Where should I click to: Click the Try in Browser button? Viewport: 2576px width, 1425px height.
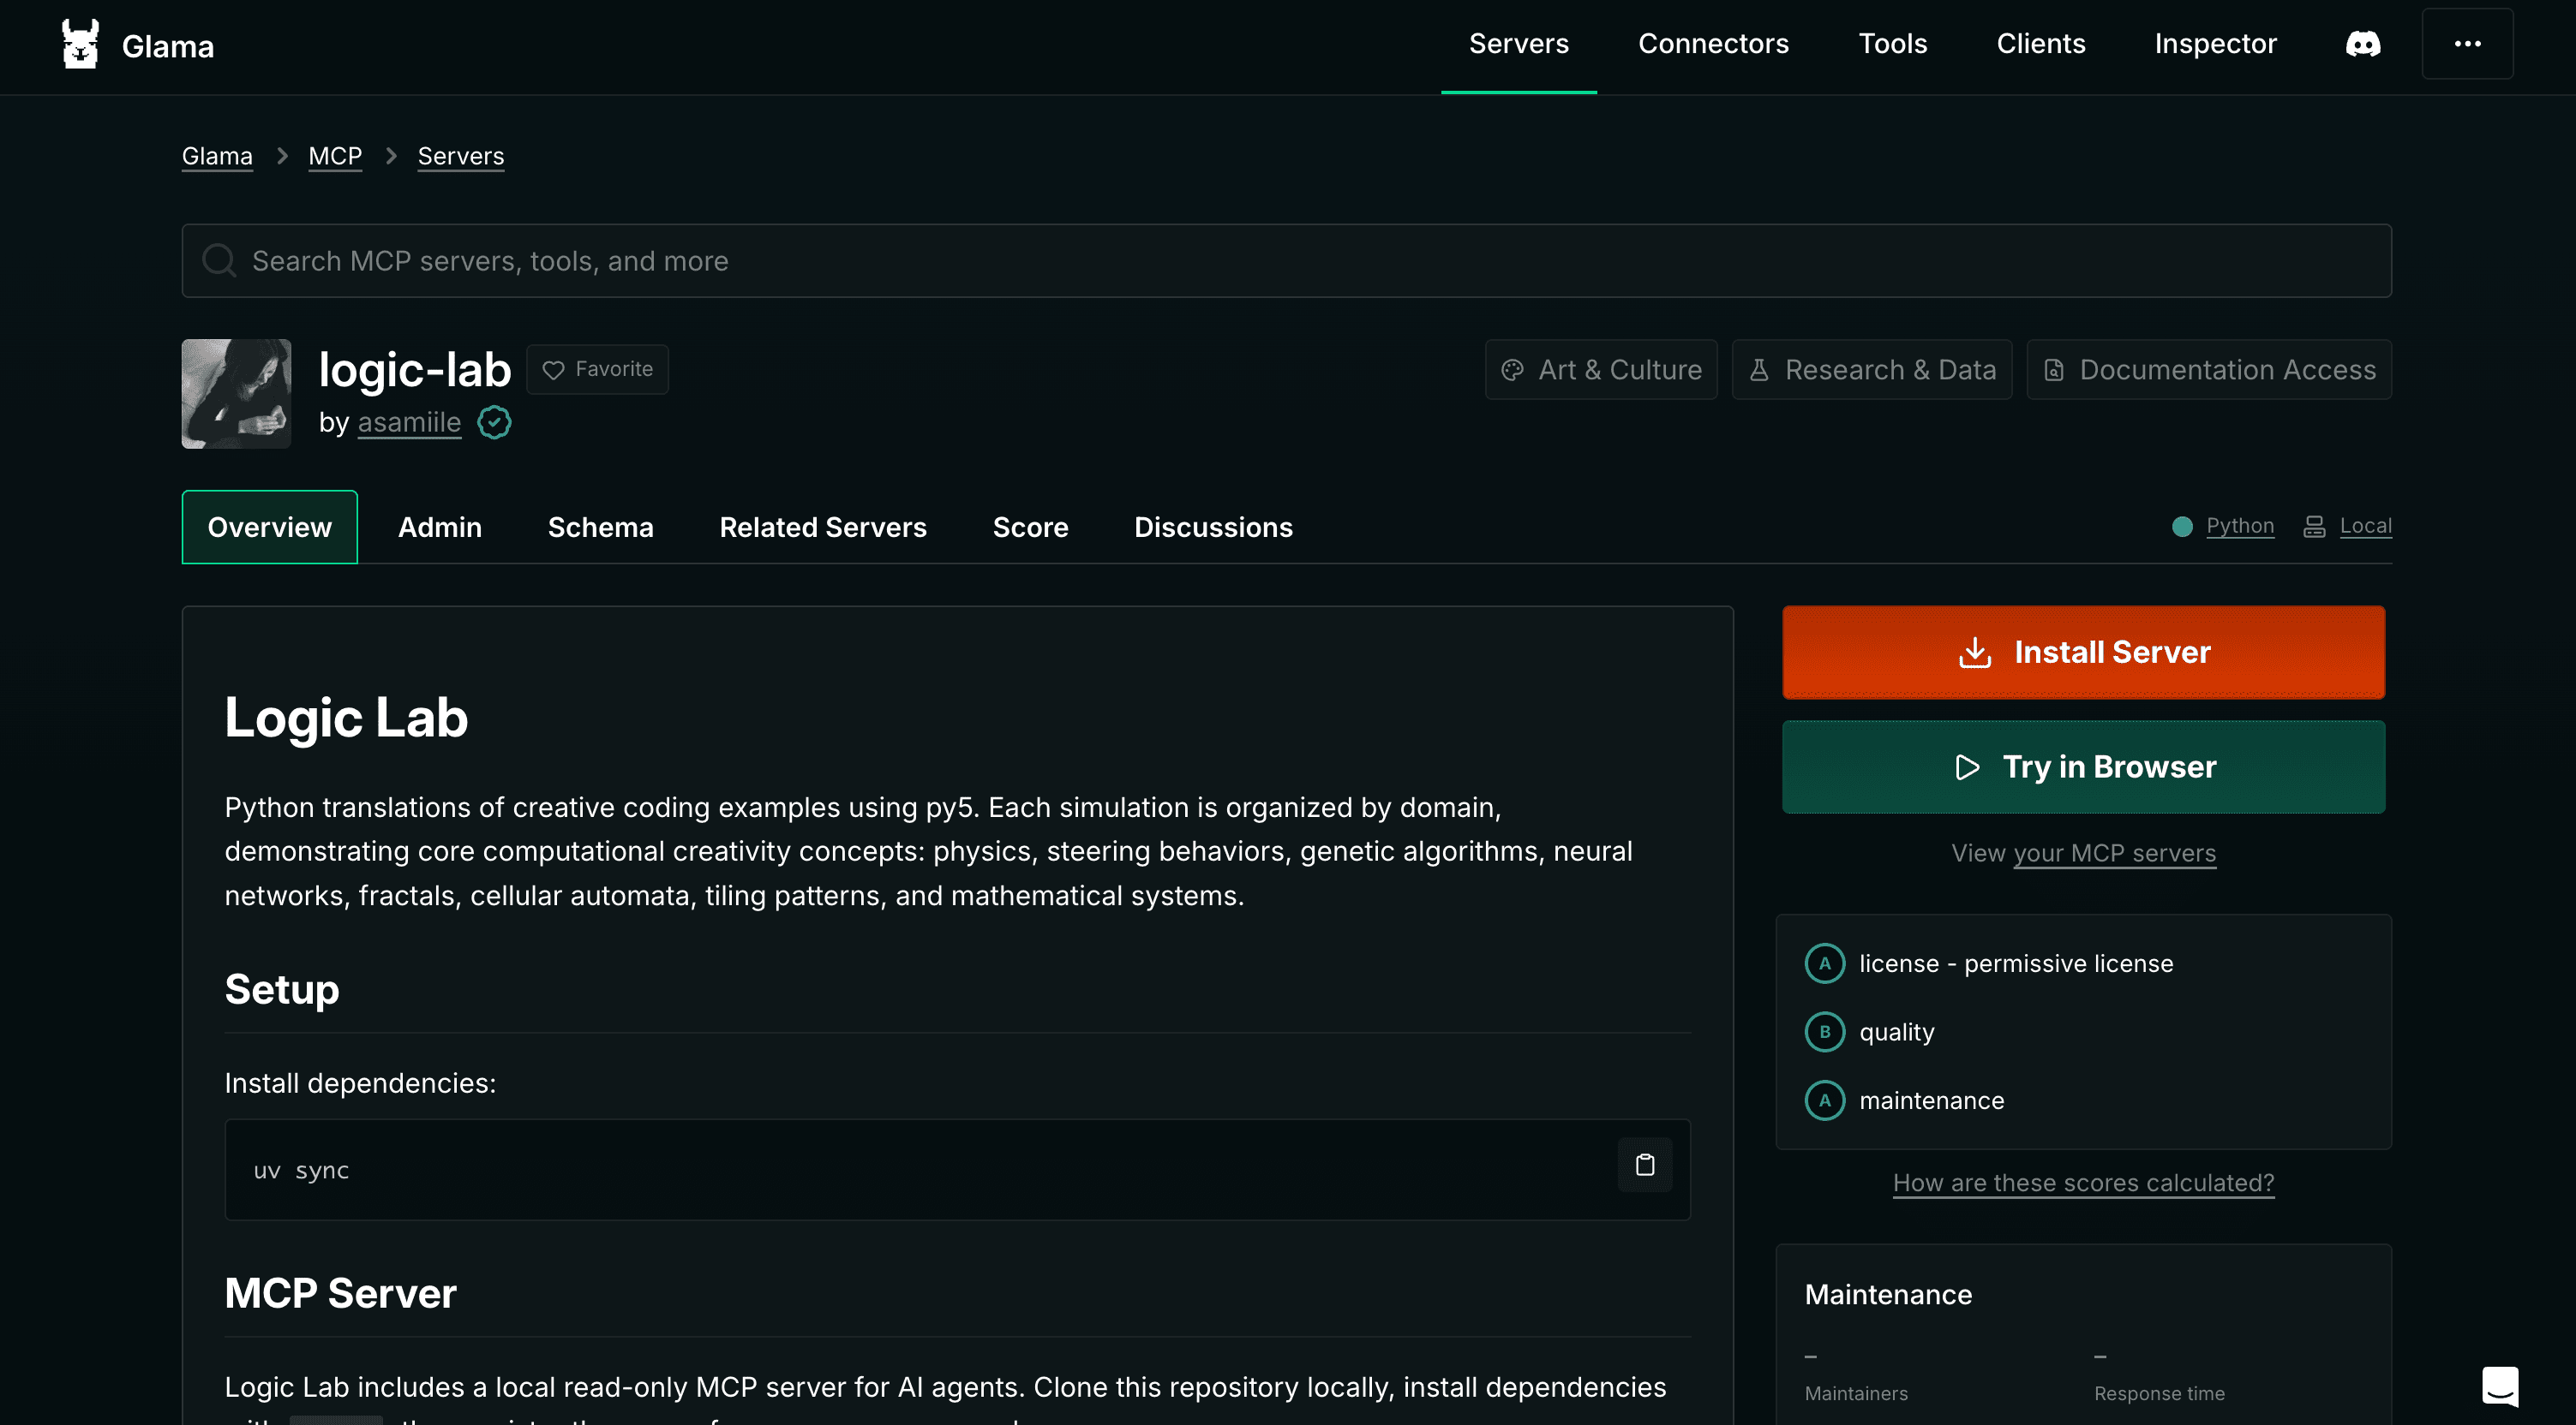[x=2083, y=766]
